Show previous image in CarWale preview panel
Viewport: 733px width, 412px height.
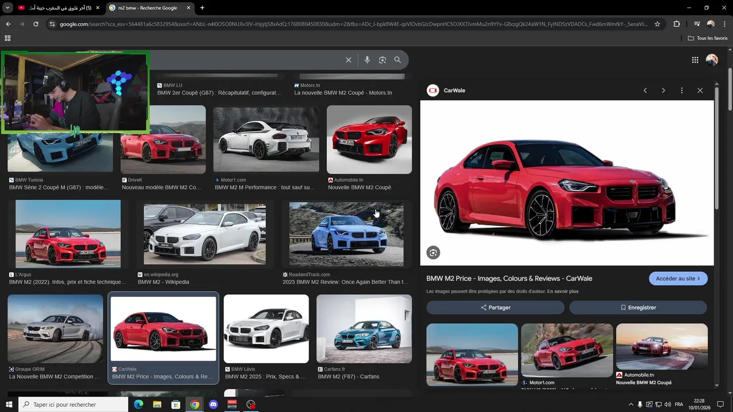click(645, 90)
